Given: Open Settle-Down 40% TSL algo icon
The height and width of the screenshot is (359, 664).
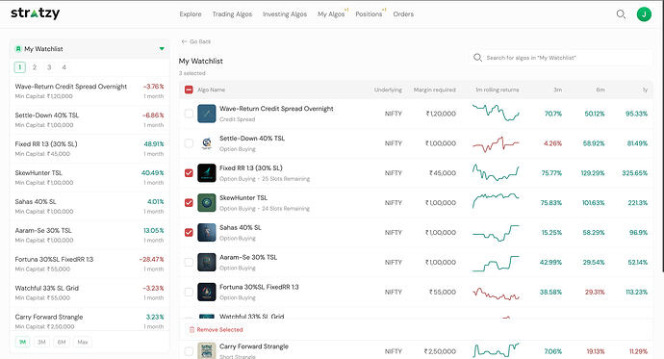Looking at the screenshot, I should [x=207, y=143].
